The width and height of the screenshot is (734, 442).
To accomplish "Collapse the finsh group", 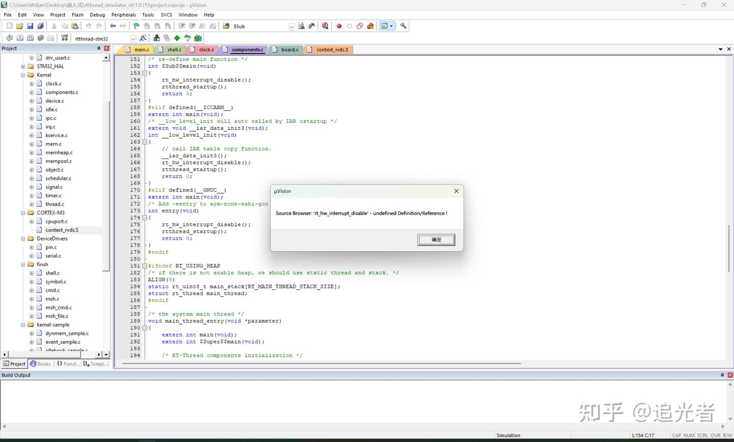I will coord(23,265).
